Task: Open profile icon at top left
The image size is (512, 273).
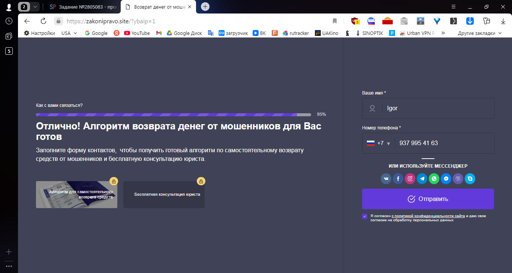Action: point(9,7)
